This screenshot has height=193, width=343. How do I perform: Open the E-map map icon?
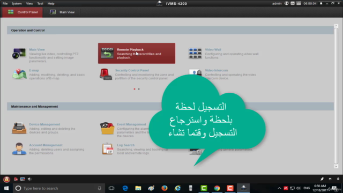click(x=19, y=74)
